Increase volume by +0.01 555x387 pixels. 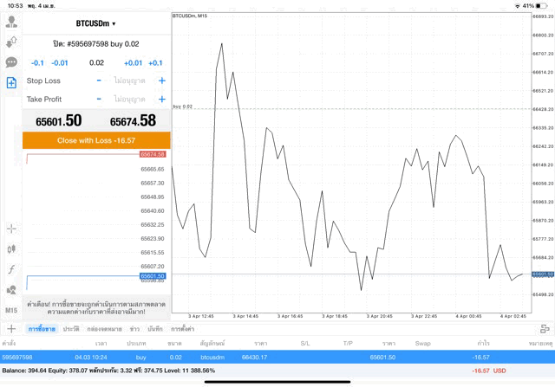[133, 63]
